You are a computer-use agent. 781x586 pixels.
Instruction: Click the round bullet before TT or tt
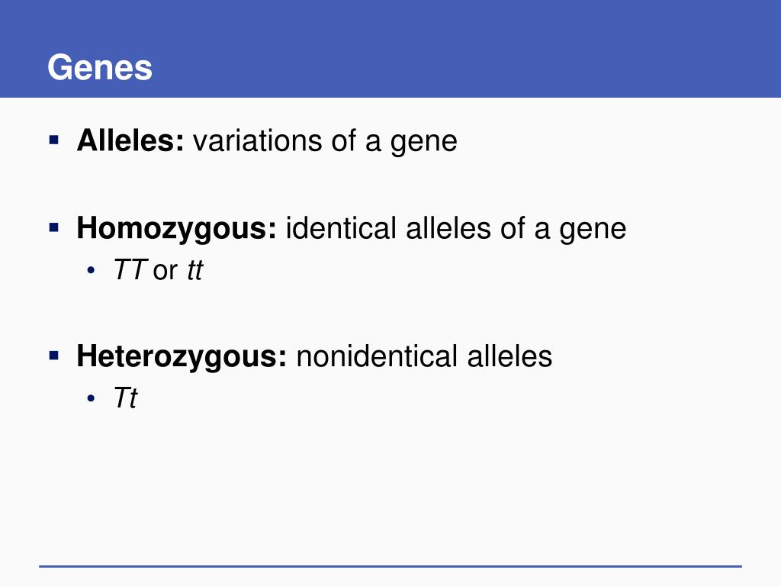[91, 271]
